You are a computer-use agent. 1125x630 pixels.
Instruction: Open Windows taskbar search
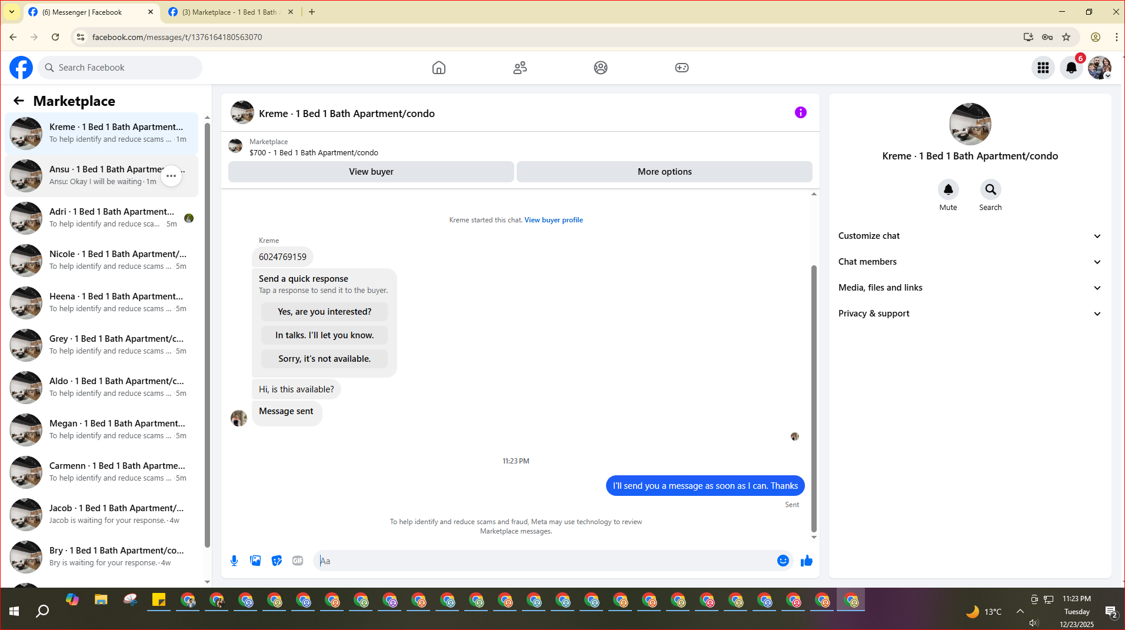tap(42, 612)
